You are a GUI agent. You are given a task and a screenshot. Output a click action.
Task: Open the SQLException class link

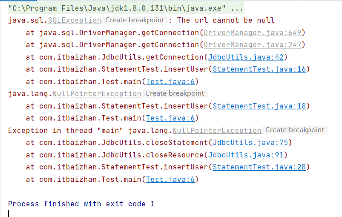[75, 20]
